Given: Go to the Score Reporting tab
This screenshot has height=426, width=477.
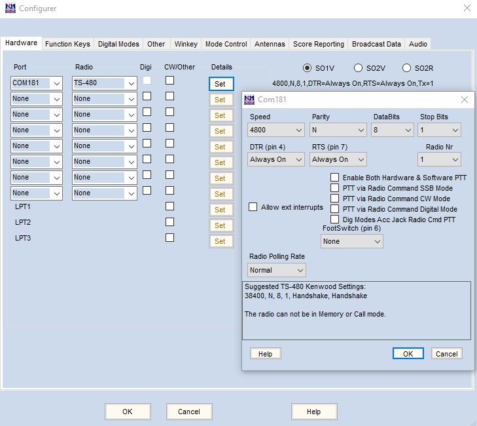Looking at the screenshot, I should tap(318, 44).
